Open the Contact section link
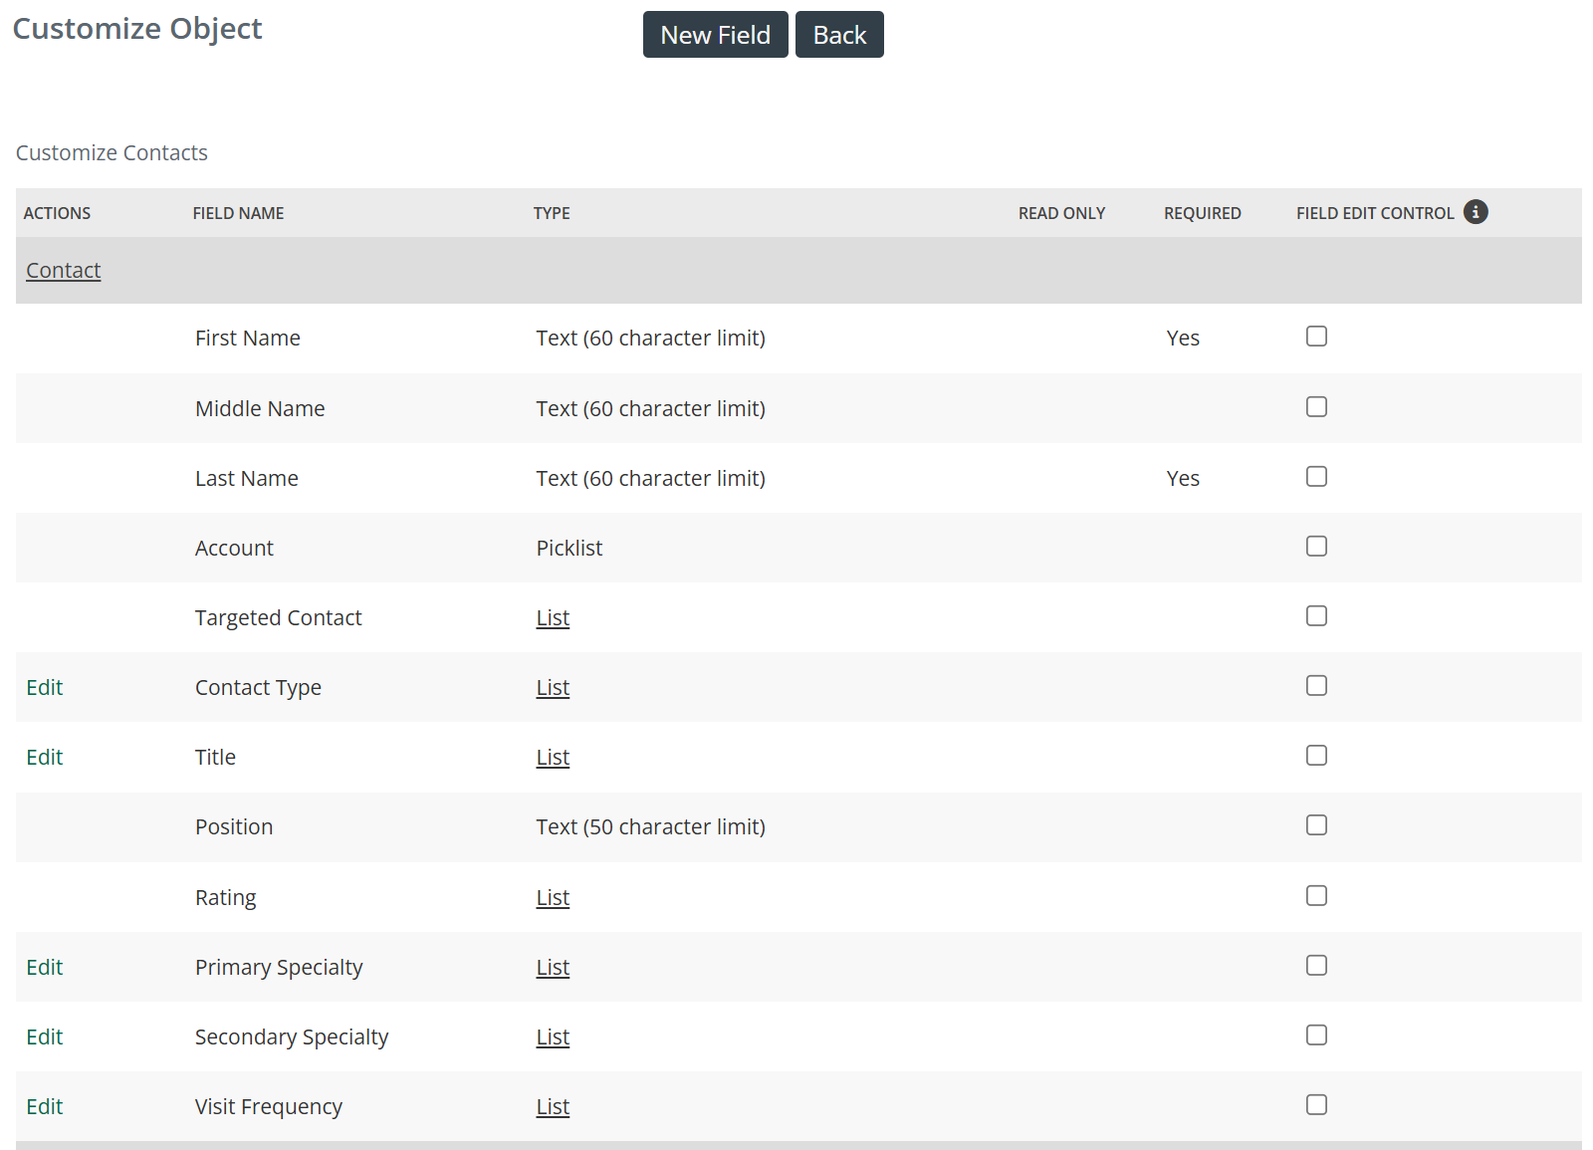This screenshot has width=1593, height=1150. (x=64, y=270)
